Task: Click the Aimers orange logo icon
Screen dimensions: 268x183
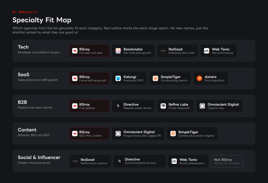Action: click(199, 79)
